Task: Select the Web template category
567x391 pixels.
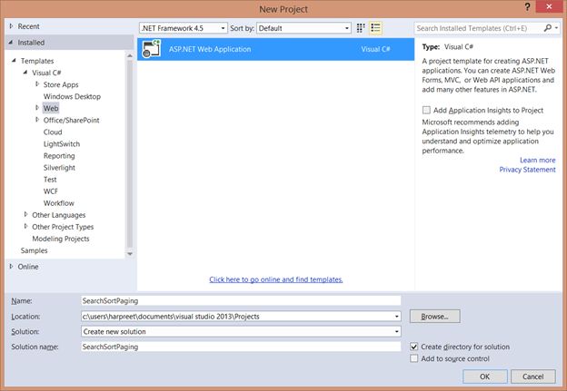Action: click(x=51, y=108)
